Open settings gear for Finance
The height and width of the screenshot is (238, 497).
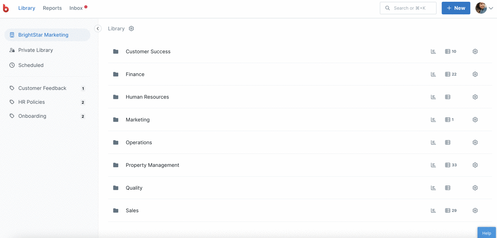pyautogui.click(x=475, y=74)
